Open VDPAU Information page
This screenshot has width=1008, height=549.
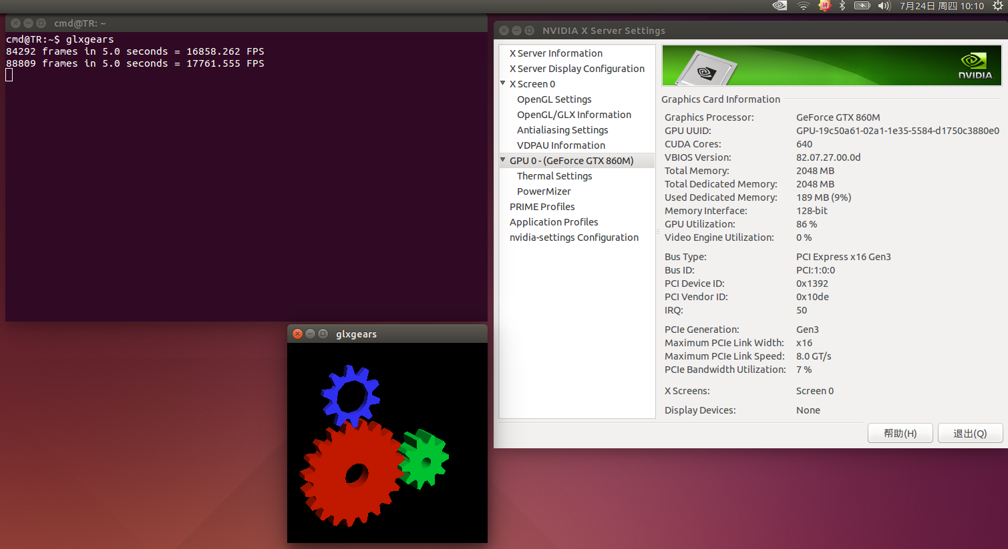tap(561, 145)
